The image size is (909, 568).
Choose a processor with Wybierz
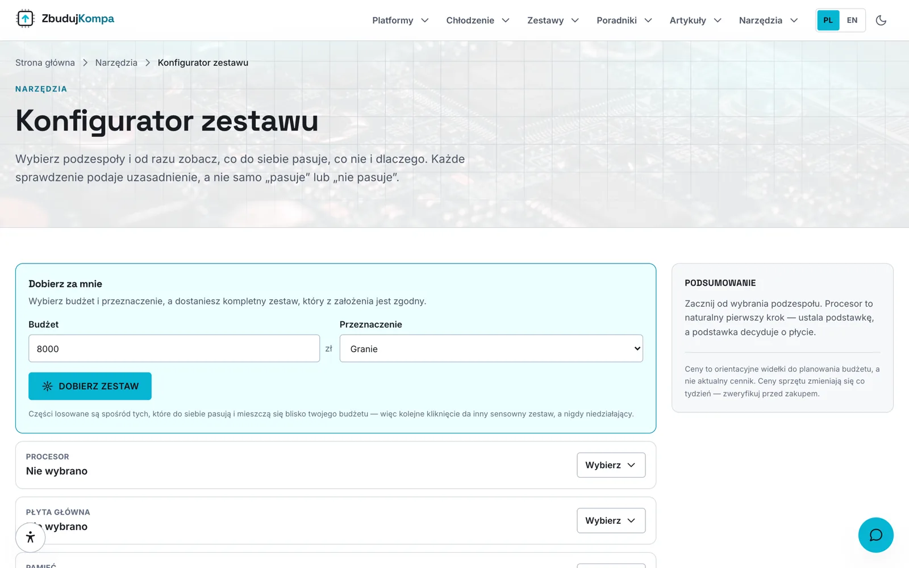pos(611,465)
